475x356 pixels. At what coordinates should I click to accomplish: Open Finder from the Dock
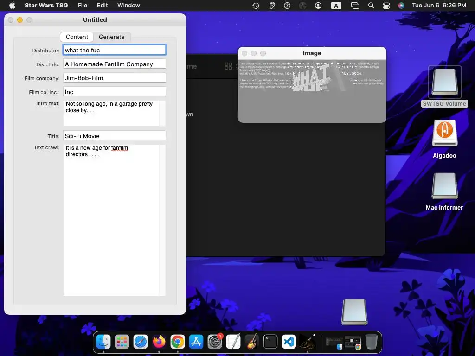[x=103, y=342]
